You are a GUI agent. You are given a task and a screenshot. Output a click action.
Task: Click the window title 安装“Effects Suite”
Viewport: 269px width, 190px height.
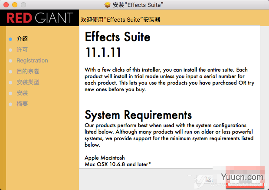138,5
